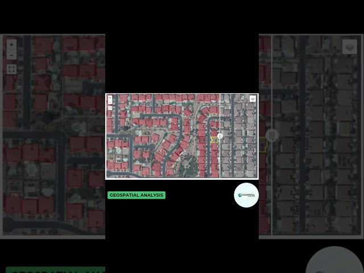Open the layers control on the center map
Image resolution: width=364 pixels, height=273 pixels.
[x=253, y=98]
